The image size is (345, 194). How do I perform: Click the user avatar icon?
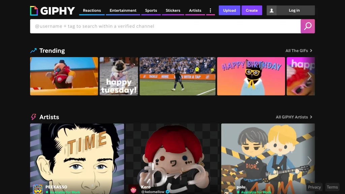(272, 10)
